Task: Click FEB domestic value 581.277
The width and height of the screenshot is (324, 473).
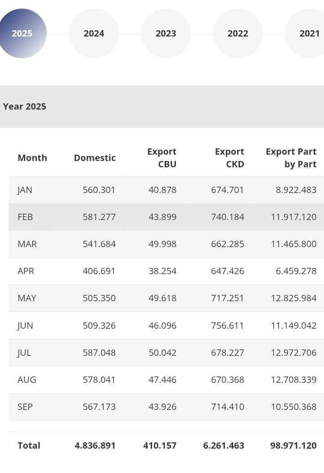Action: 99,217
